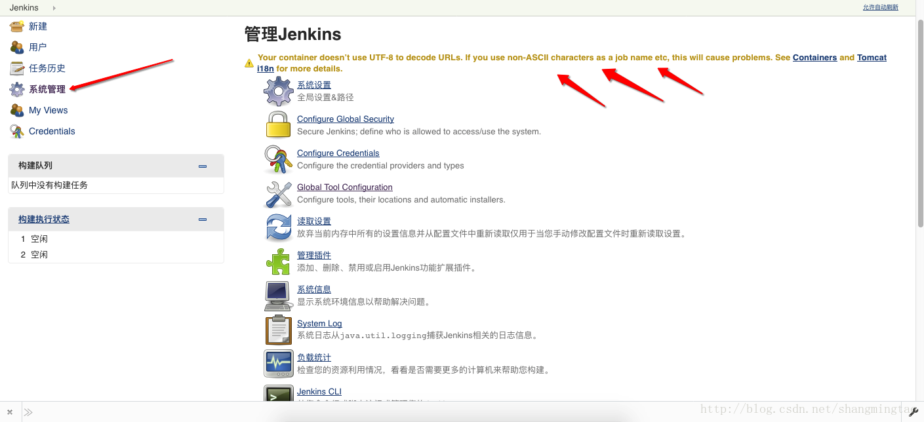924x422 pixels.
Task: Open the 读取设置 link
Action: [x=314, y=221]
